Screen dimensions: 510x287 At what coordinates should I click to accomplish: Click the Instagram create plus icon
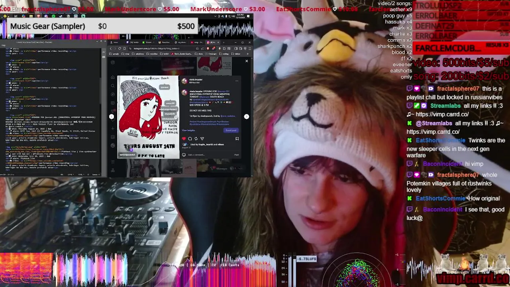[113, 128]
